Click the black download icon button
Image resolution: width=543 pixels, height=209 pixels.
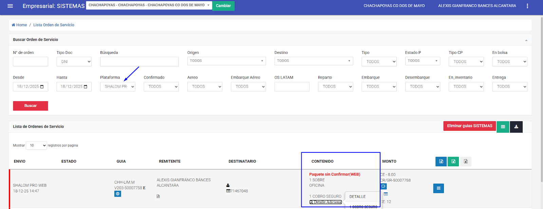click(x=516, y=127)
